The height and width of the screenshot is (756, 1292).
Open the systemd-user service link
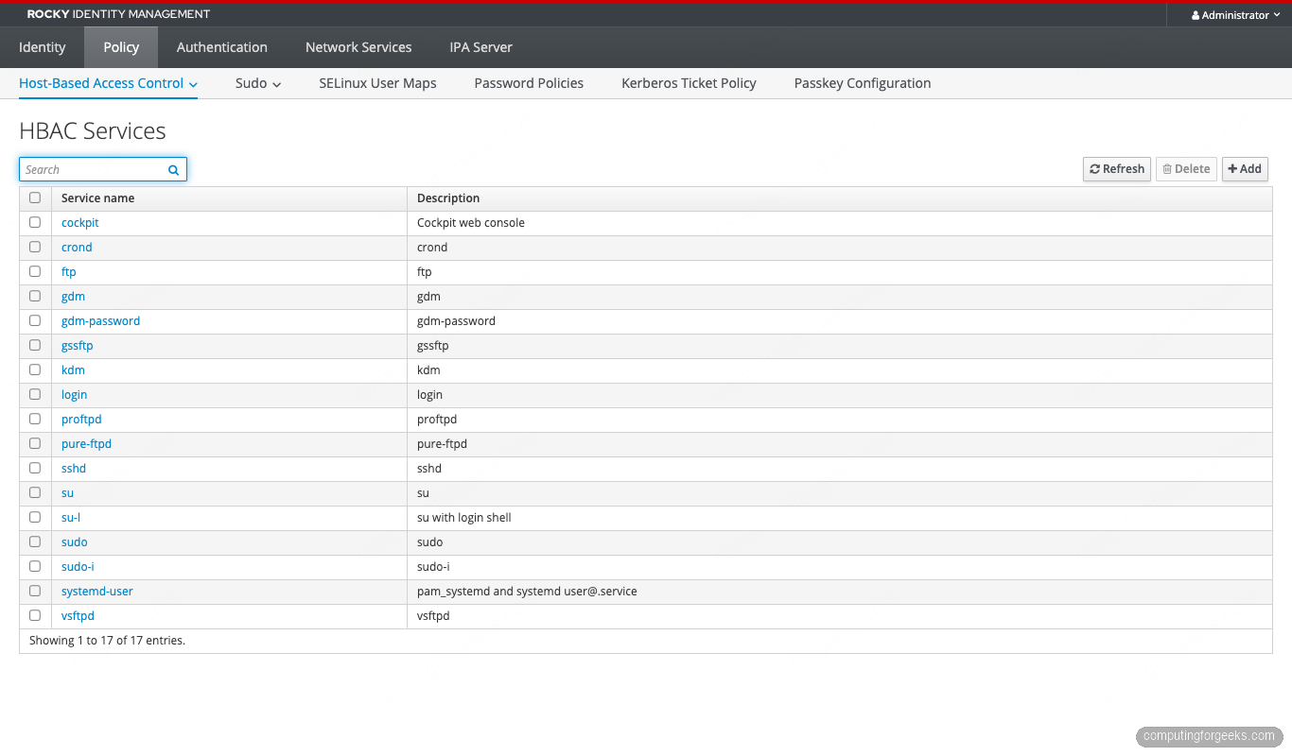pos(97,592)
